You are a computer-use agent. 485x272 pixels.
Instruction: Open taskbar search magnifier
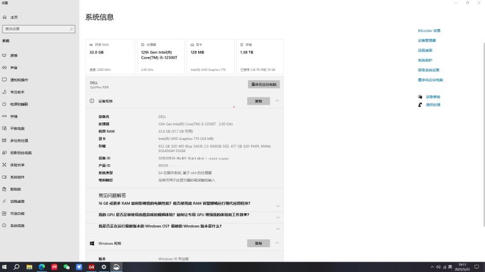tap(17, 267)
